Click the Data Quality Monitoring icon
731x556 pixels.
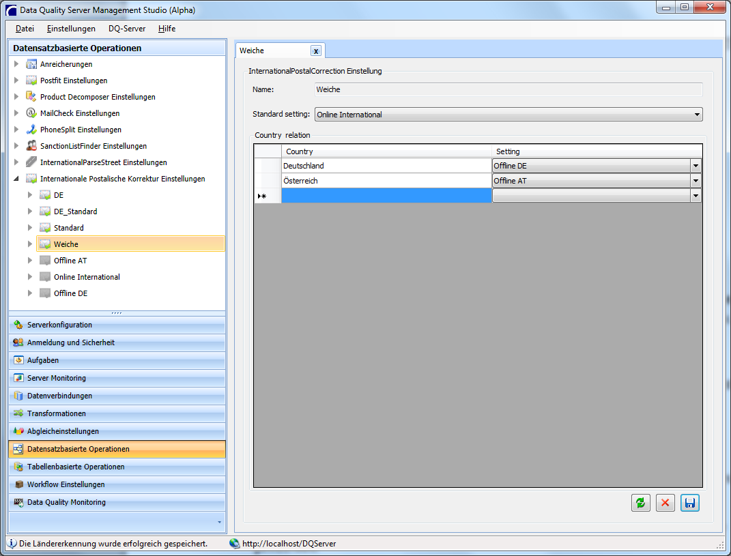pos(18,502)
